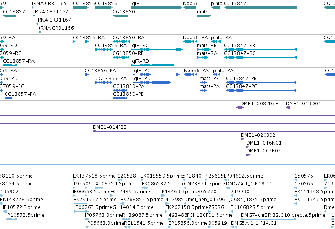Viewport: 335px width, 229px height.
Task: Select tRNA:CR31167 label
Action: pos(54,20)
